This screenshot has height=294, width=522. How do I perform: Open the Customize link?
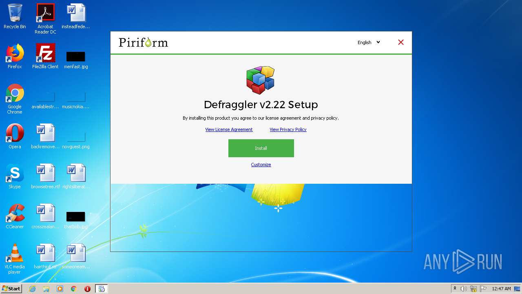click(261, 165)
